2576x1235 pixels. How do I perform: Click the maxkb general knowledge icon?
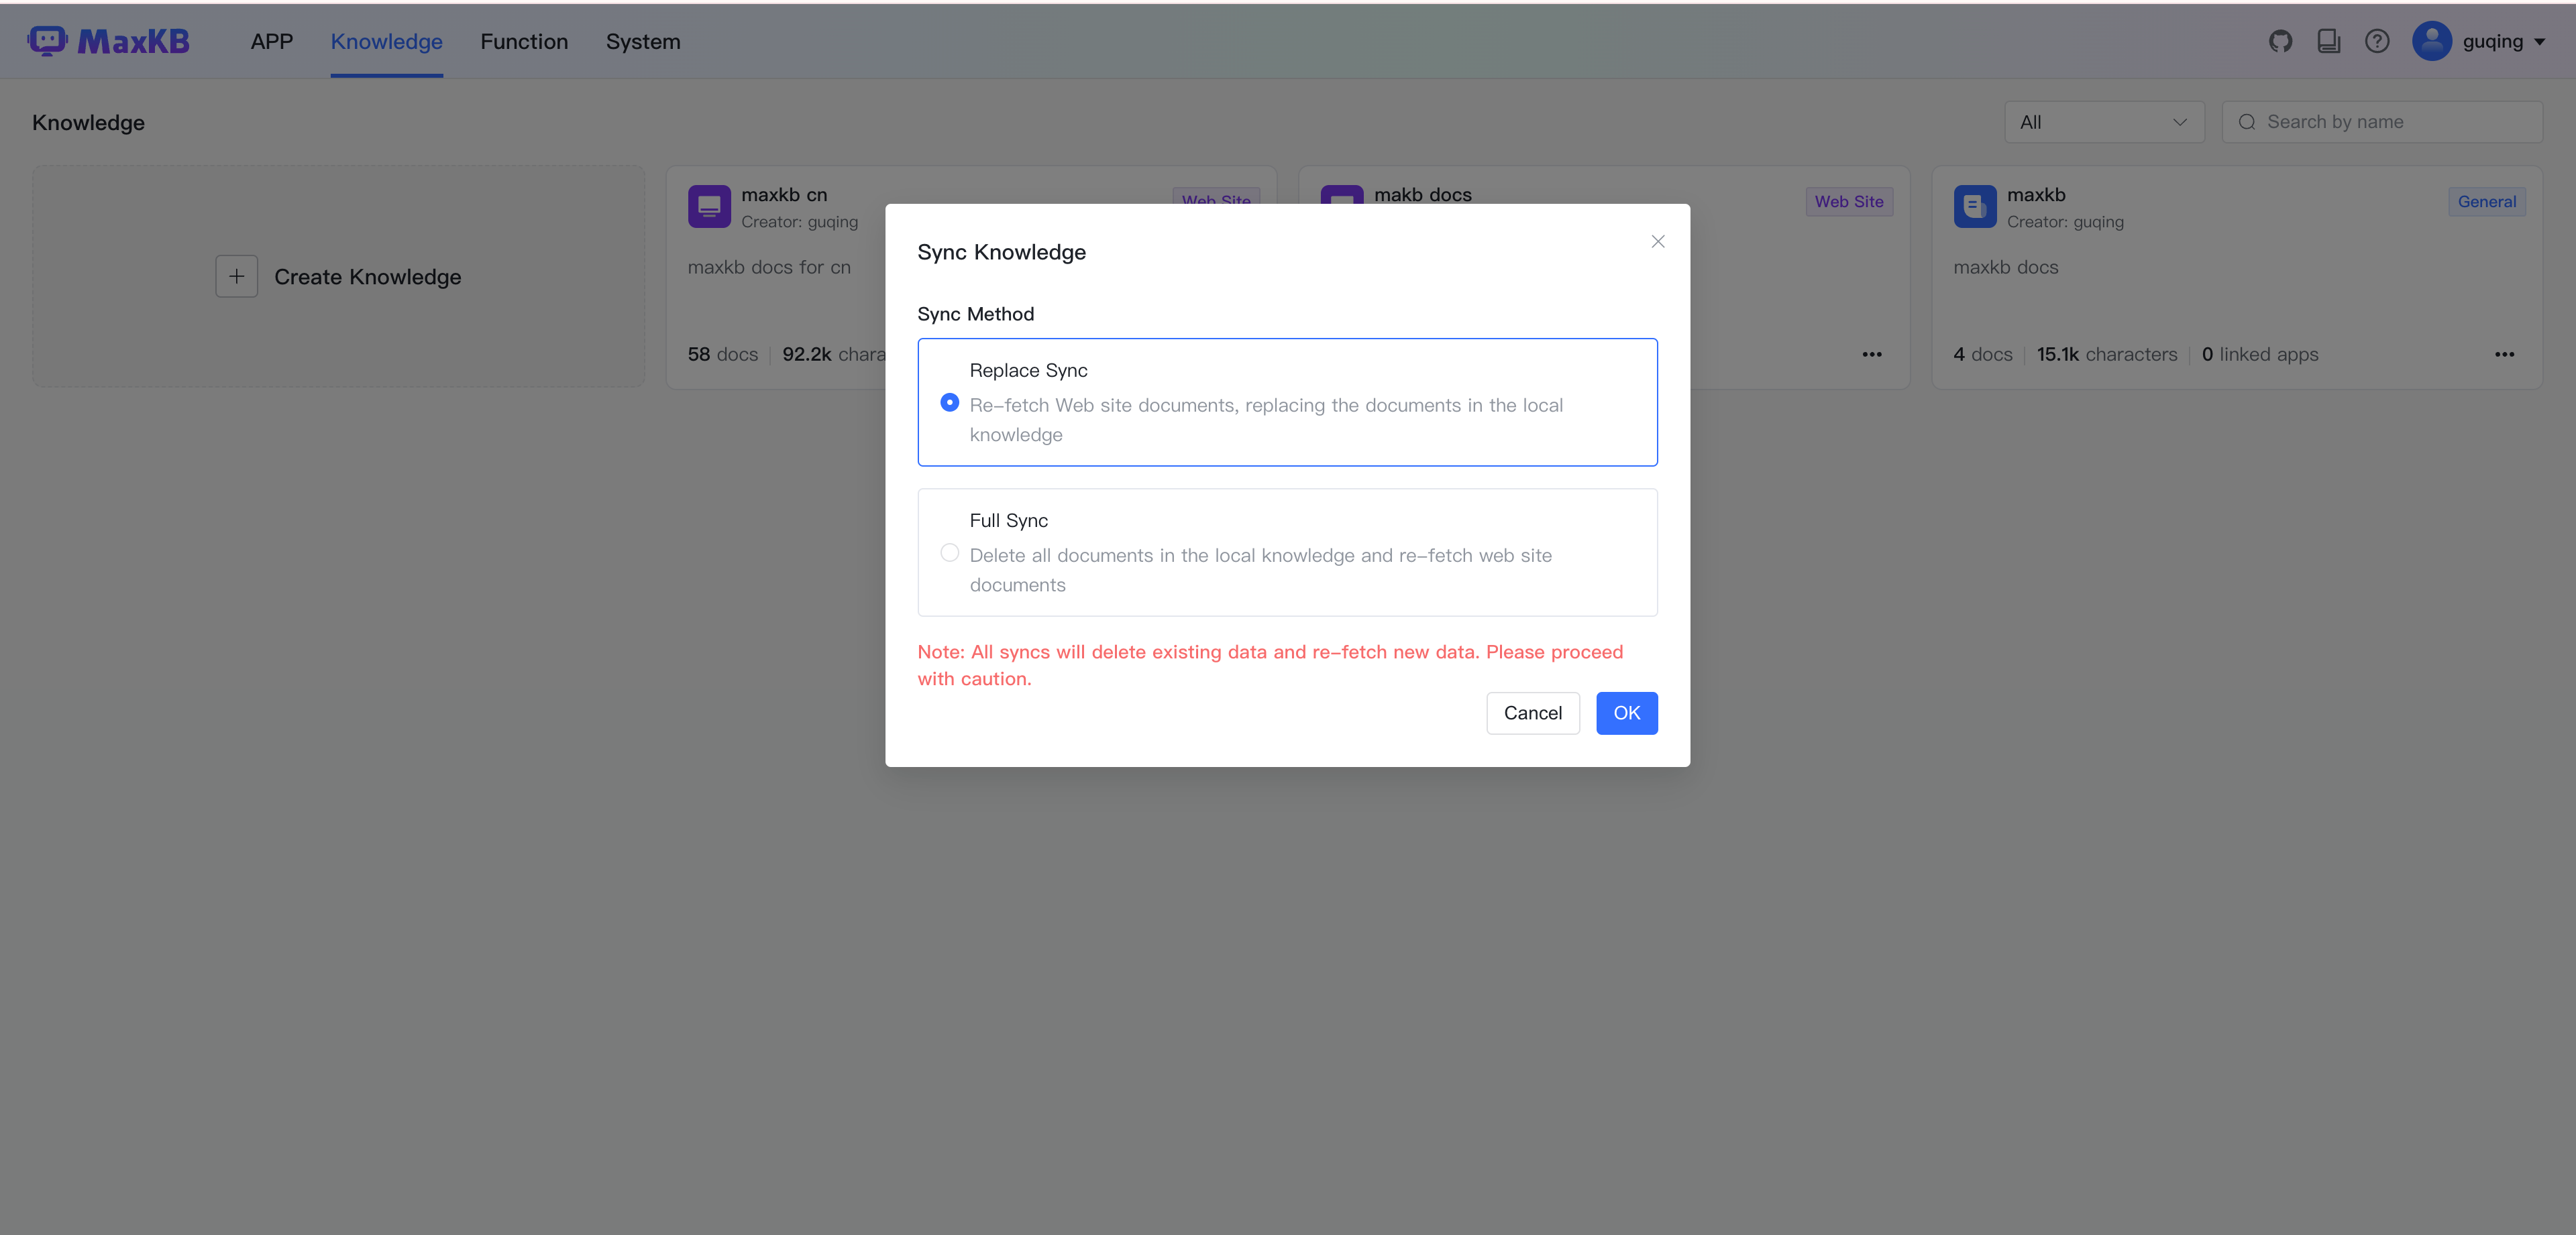coord(1974,206)
